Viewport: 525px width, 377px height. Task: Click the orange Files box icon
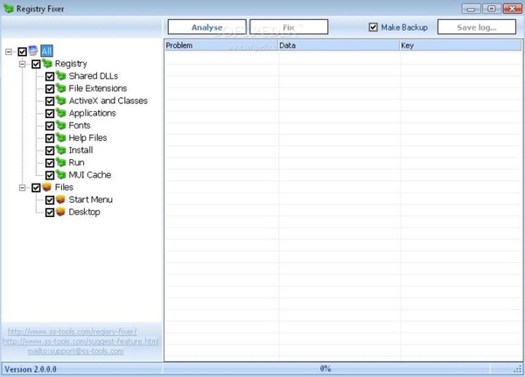(47, 187)
